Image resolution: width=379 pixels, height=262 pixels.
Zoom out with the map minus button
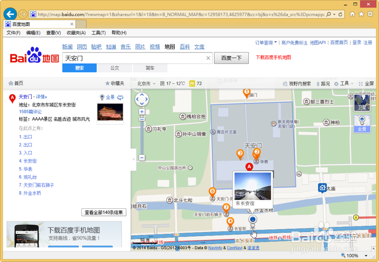click(142, 157)
